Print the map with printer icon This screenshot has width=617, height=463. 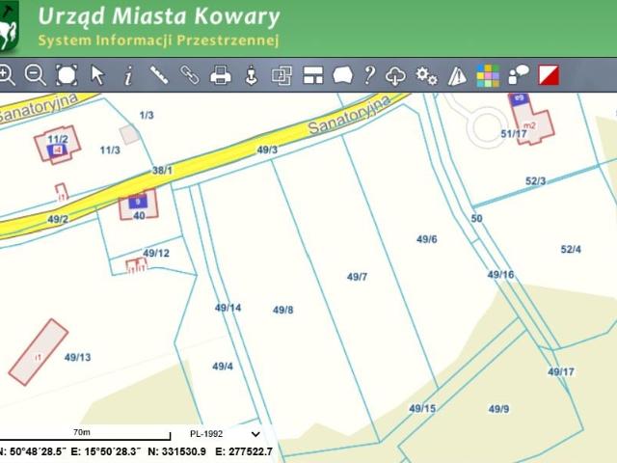[x=221, y=75]
